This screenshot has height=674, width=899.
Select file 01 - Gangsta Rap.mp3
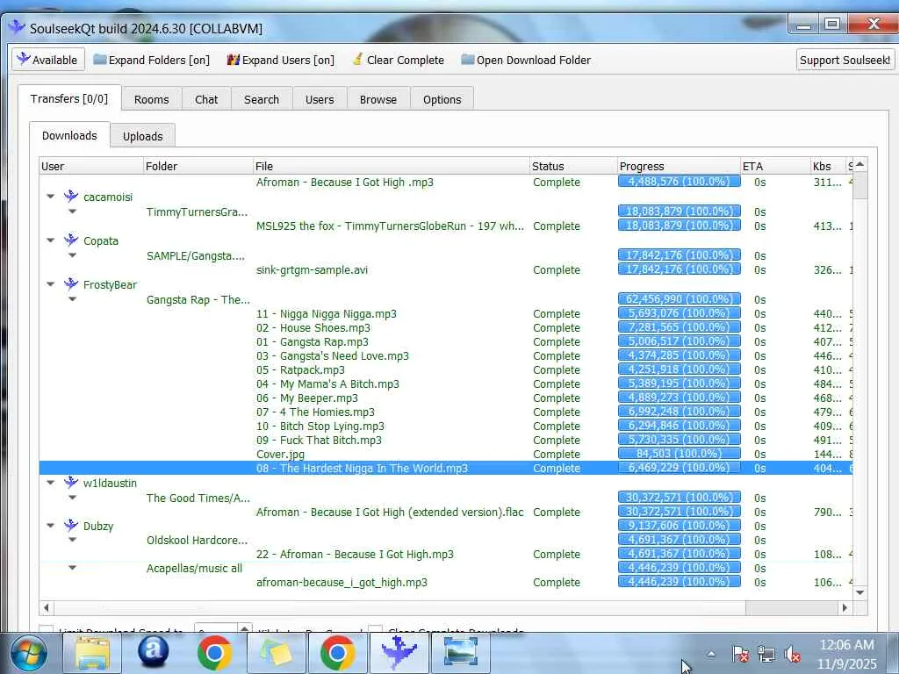point(313,341)
